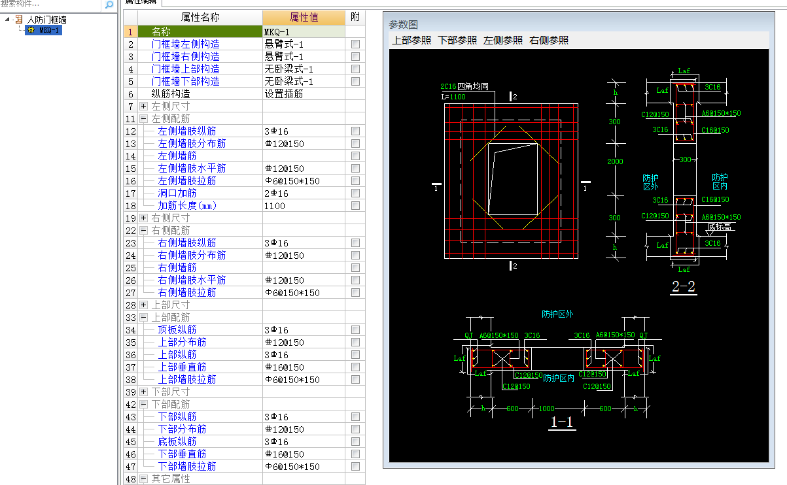The image size is (787, 485).
Task: Collapse the 左侧配筋 group
Action: click(144, 118)
